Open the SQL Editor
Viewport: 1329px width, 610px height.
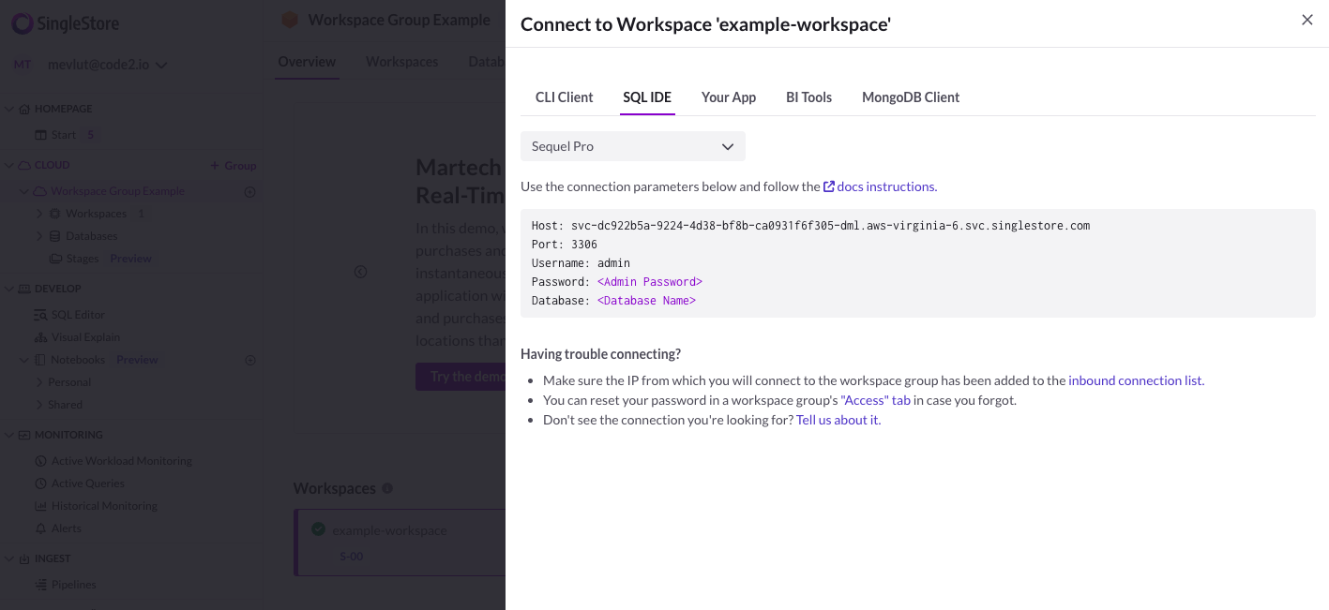click(x=69, y=315)
